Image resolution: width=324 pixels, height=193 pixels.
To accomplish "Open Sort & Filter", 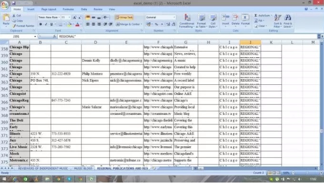I will click(278, 21).
